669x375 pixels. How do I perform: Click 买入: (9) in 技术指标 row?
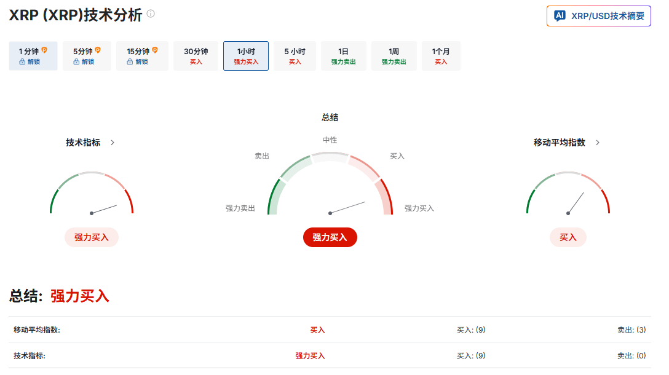pyautogui.click(x=471, y=356)
